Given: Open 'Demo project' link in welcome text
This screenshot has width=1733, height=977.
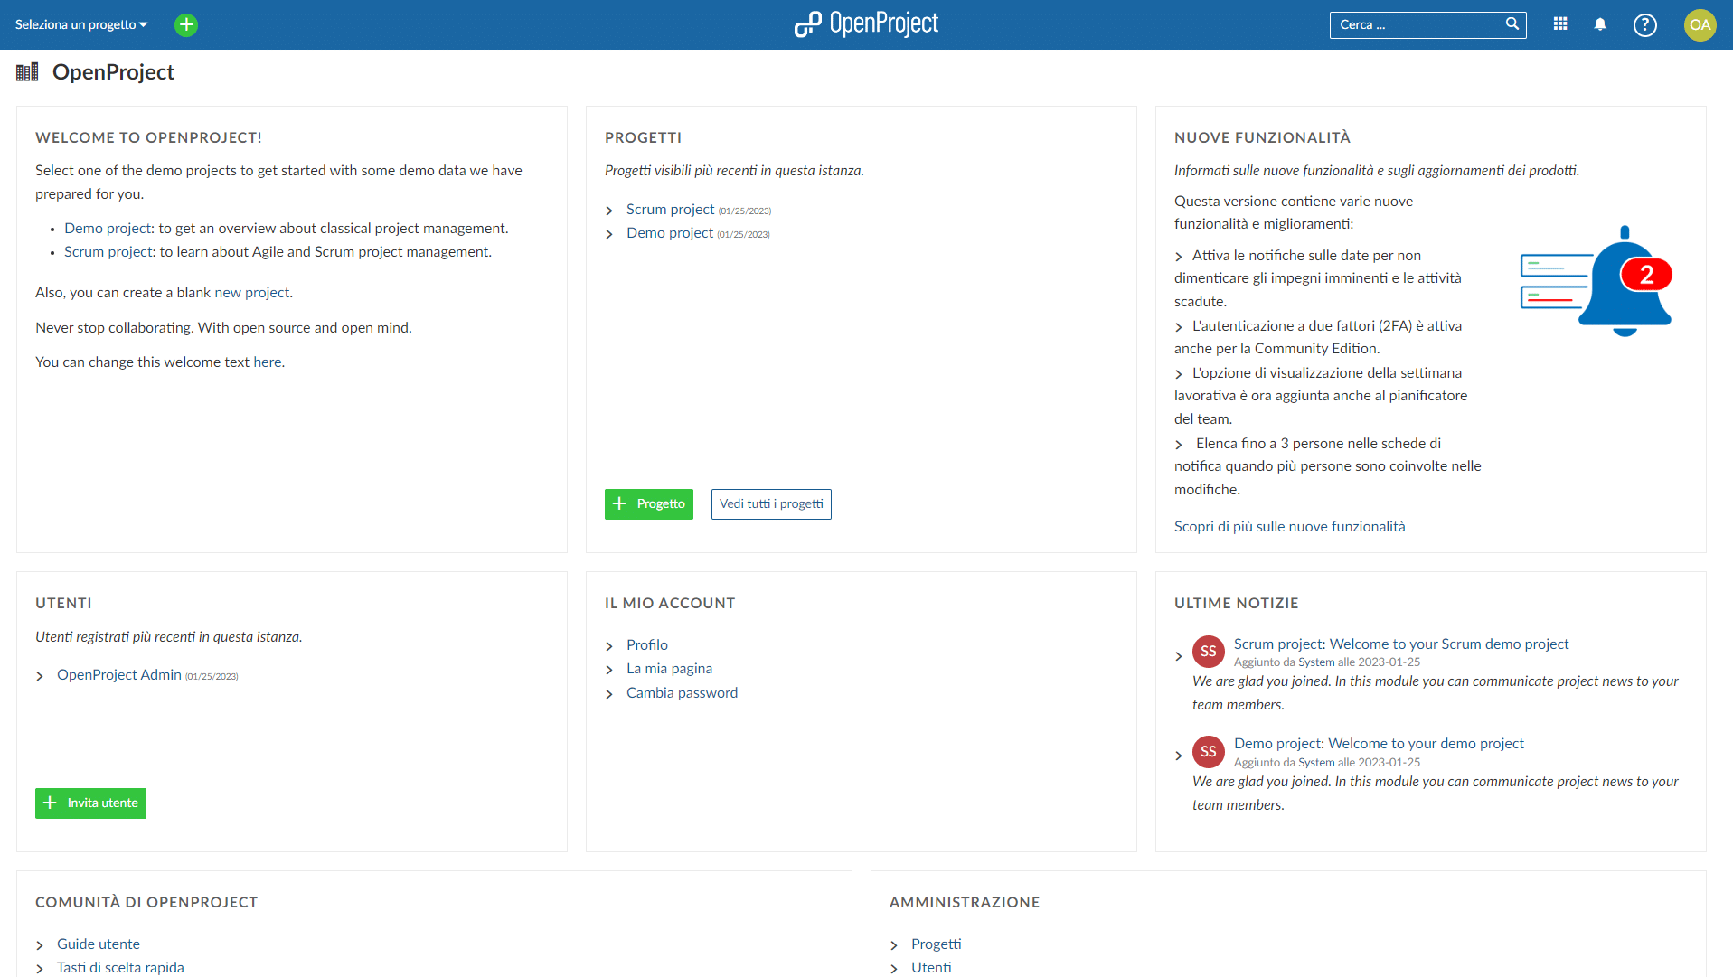Looking at the screenshot, I should [108, 229].
